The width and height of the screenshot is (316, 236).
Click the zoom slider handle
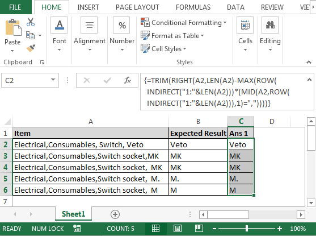(x=247, y=229)
